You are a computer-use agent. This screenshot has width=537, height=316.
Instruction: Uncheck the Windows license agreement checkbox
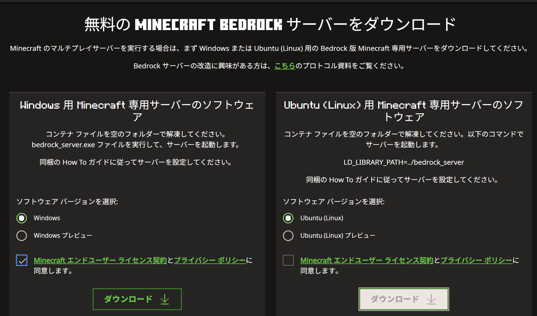point(22,260)
